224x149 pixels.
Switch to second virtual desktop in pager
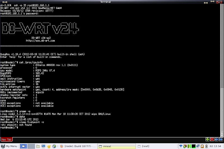tap(31, 146)
